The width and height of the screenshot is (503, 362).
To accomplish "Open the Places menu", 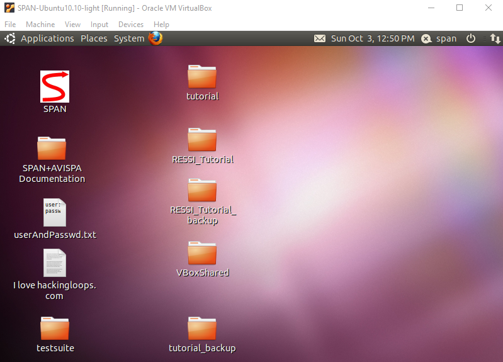I will [94, 38].
